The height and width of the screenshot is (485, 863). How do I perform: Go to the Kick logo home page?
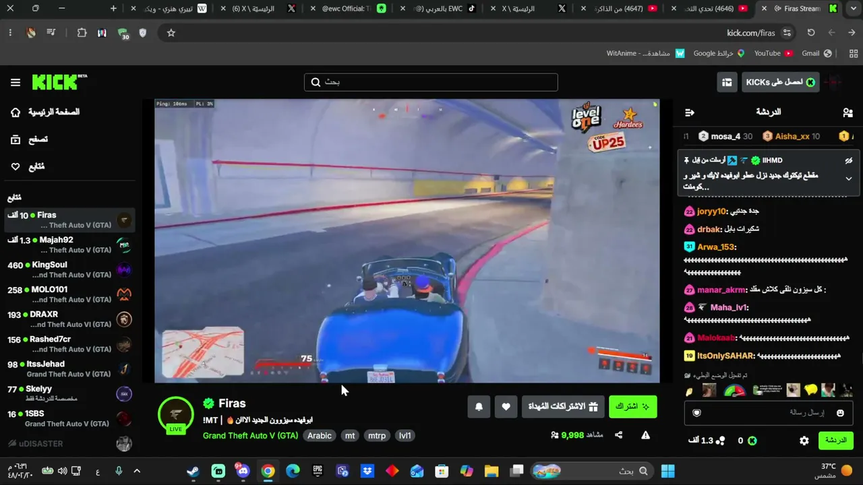point(60,82)
